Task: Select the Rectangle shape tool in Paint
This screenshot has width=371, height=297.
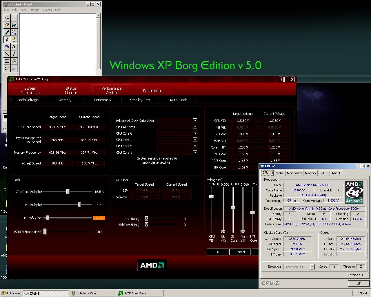Action: [7, 61]
